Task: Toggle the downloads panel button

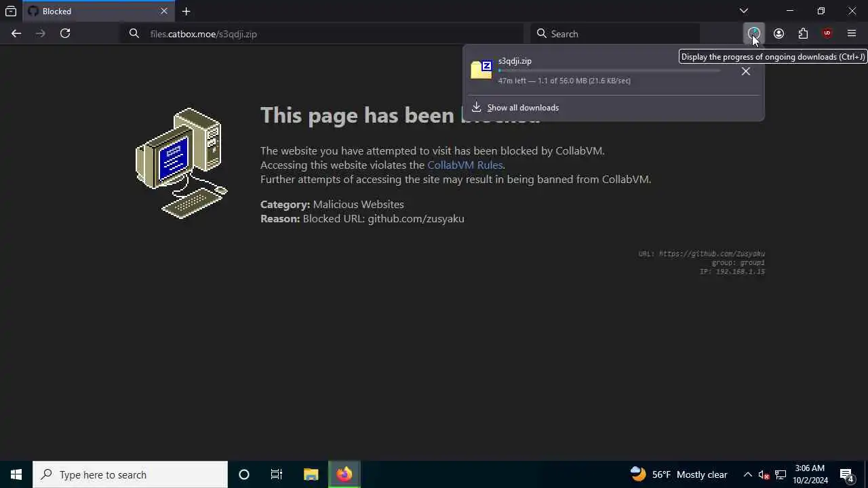Action: [754, 33]
